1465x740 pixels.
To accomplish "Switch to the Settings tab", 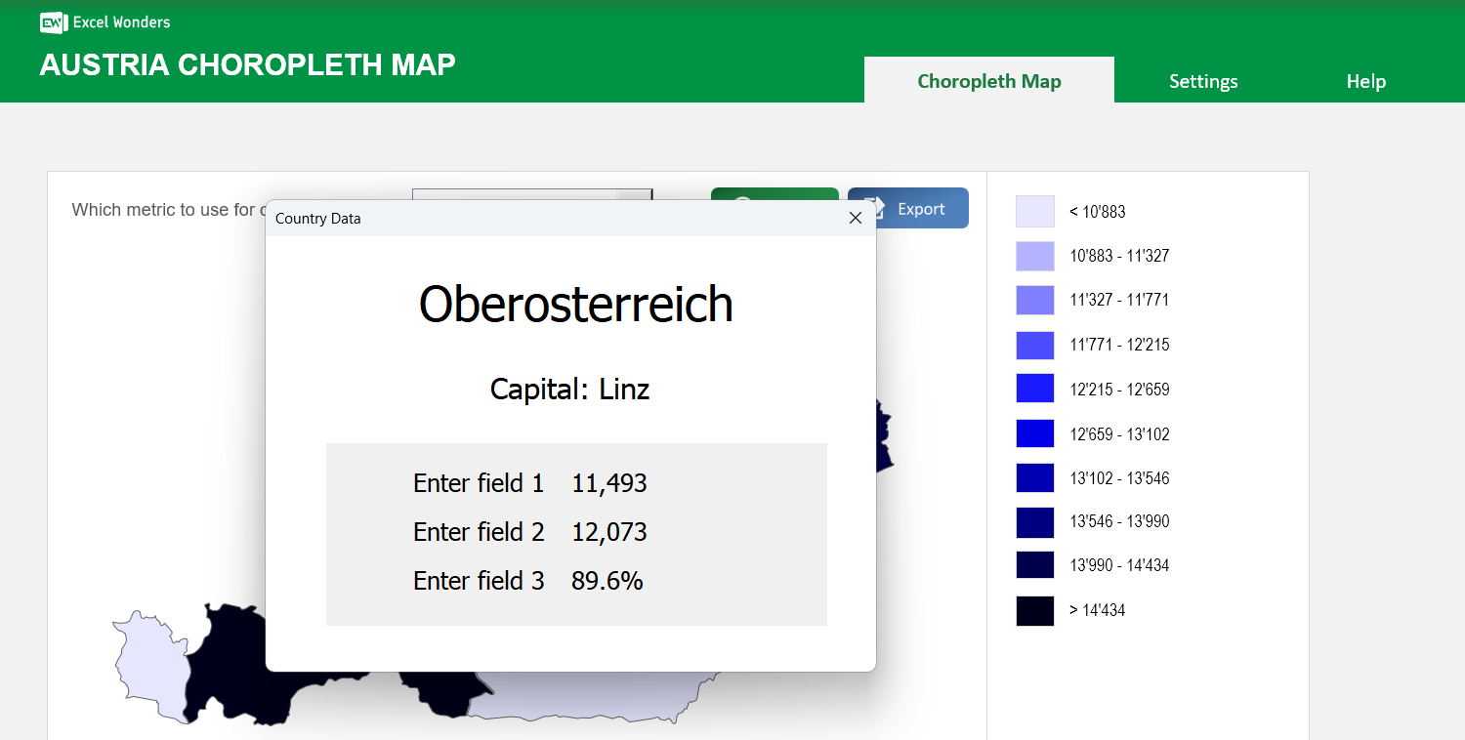I will 1203,81.
